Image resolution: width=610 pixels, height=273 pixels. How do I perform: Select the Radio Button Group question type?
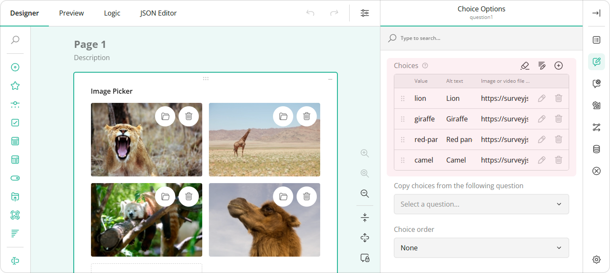[x=15, y=67]
